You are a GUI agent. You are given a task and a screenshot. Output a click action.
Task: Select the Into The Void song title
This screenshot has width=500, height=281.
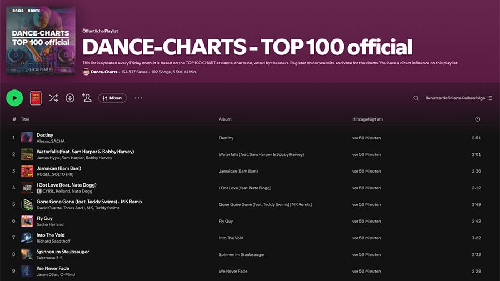(51, 235)
